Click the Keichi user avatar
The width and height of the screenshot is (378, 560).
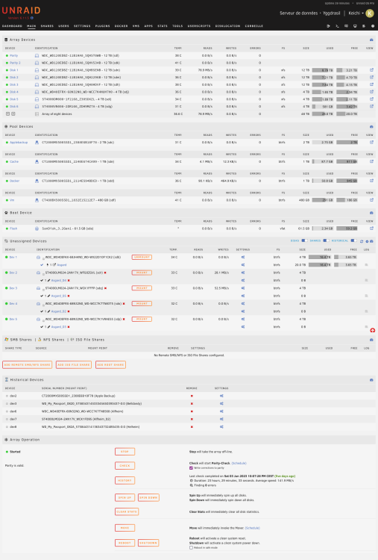[370, 13]
